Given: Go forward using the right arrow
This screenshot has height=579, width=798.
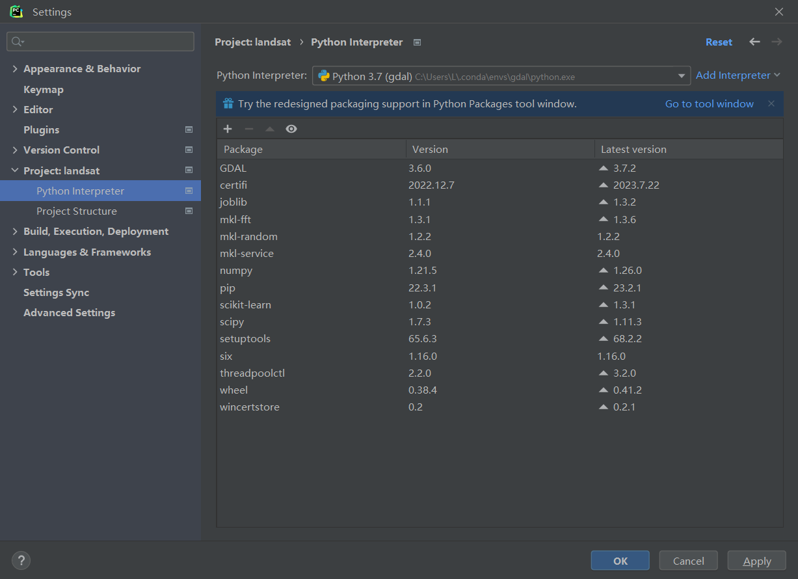Looking at the screenshot, I should (x=777, y=42).
